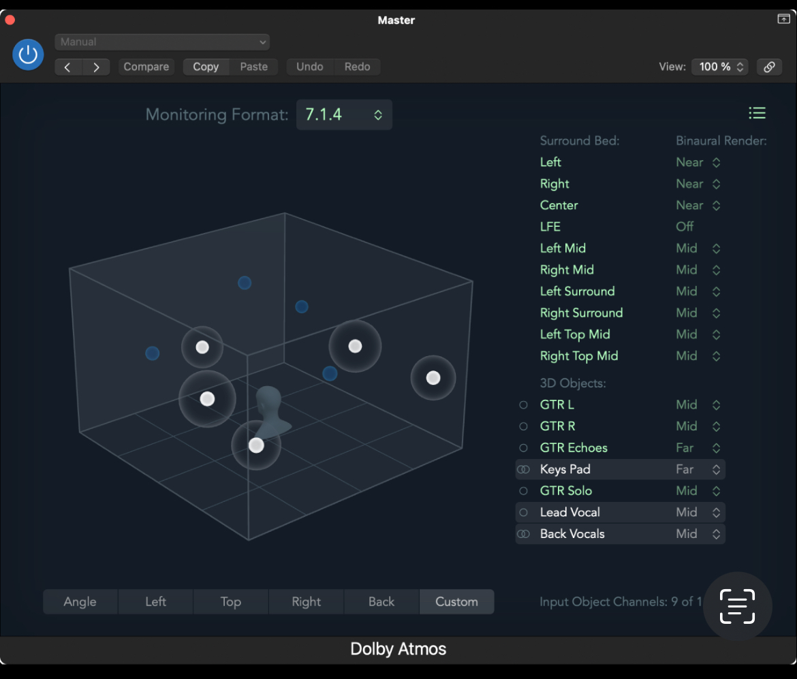Click the Undo button
The width and height of the screenshot is (797, 679).
point(310,67)
